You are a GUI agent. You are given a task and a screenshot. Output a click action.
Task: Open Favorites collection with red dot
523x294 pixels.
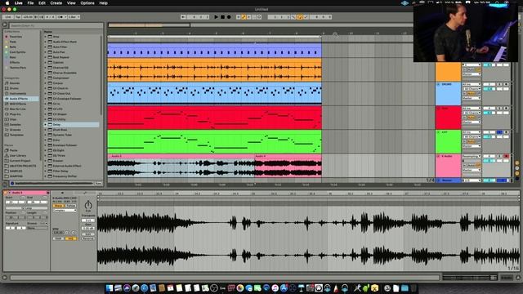pyautogui.click(x=16, y=37)
